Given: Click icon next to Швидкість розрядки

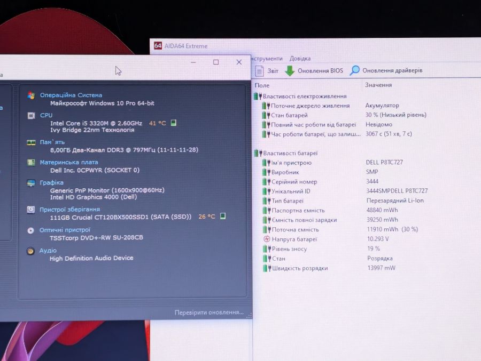Looking at the screenshot, I should 267,268.
